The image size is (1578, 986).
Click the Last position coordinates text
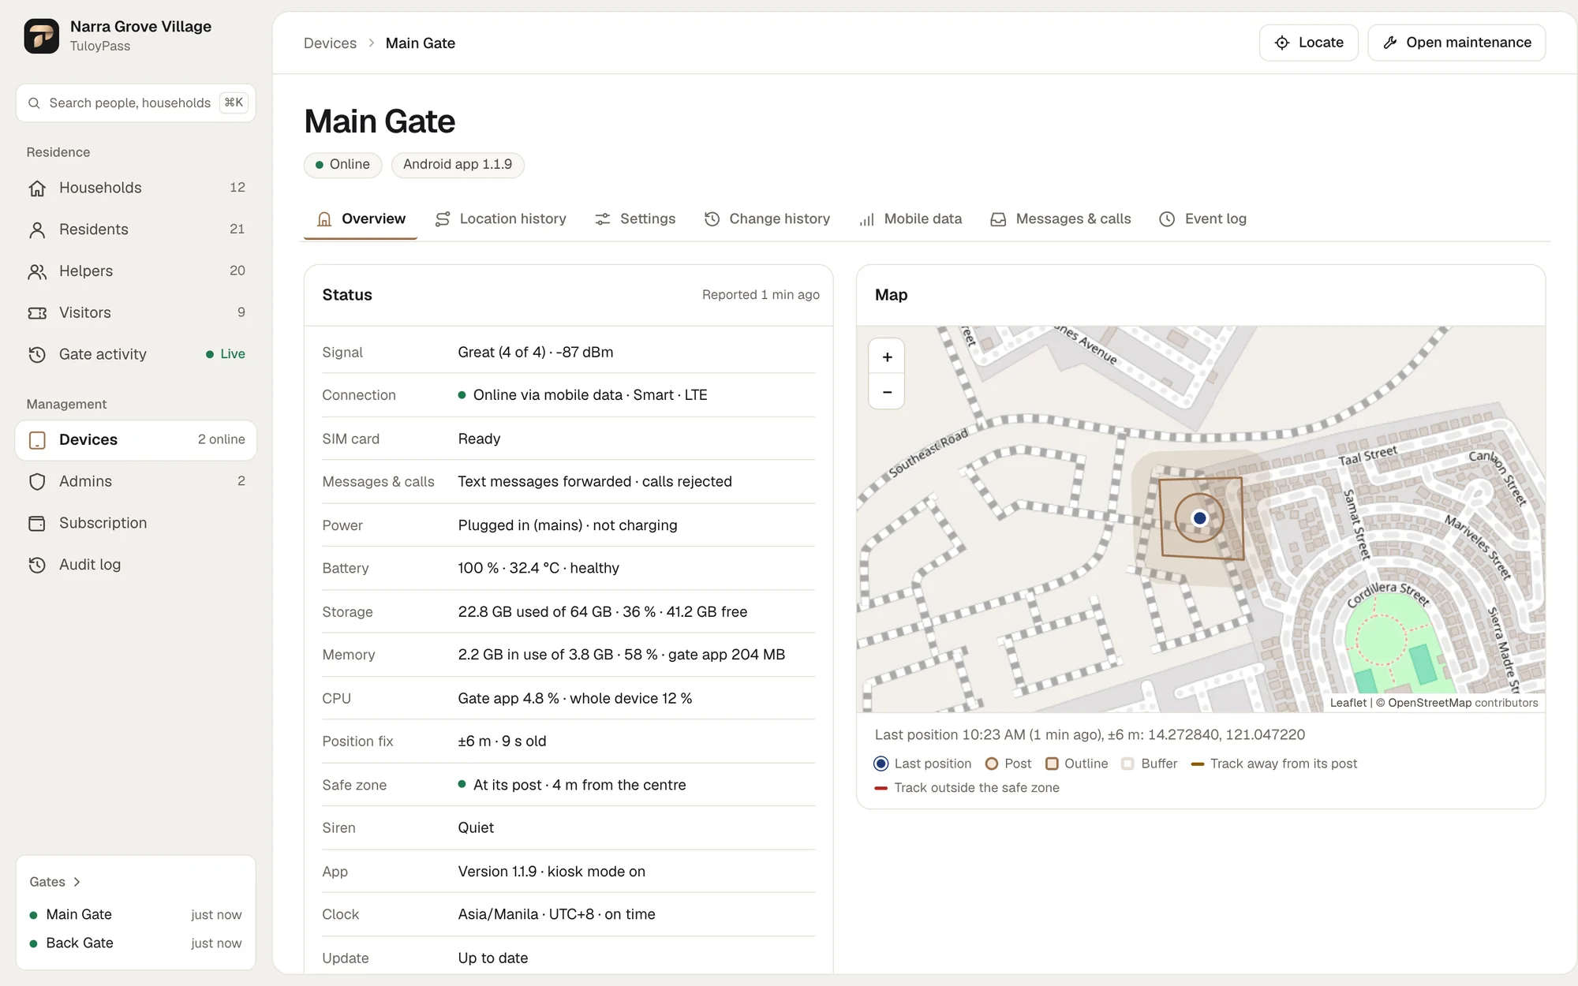coord(1090,735)
